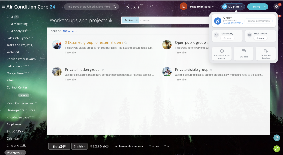Open the ABC order sort dropdown
This screenshot has width=283, height=155.
[70, 31]
